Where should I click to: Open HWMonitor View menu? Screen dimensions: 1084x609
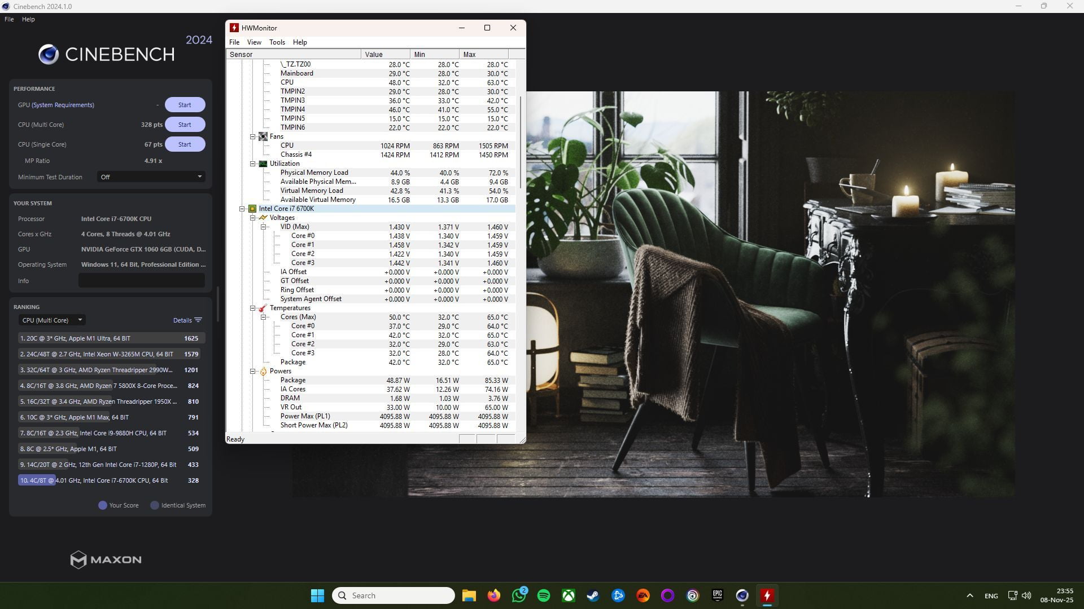[x=254, y=42]
